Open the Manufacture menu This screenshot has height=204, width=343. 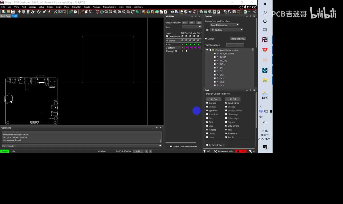[x=109, y=7]
